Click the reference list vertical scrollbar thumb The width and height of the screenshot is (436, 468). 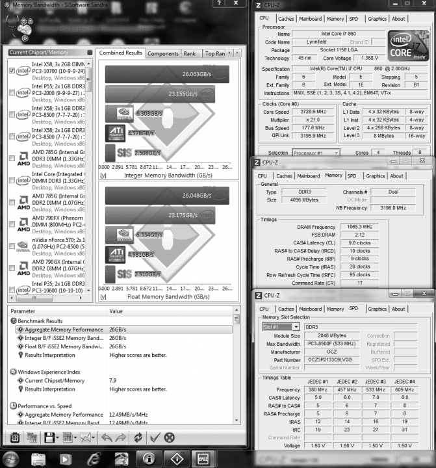coord(88,79)
